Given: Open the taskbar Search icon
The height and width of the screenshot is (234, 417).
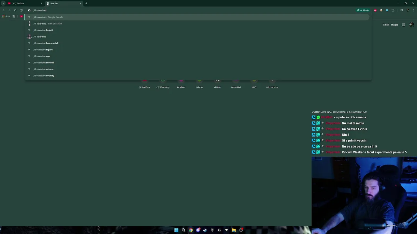Looking at the screenshot, I should (x=183, y=230).
